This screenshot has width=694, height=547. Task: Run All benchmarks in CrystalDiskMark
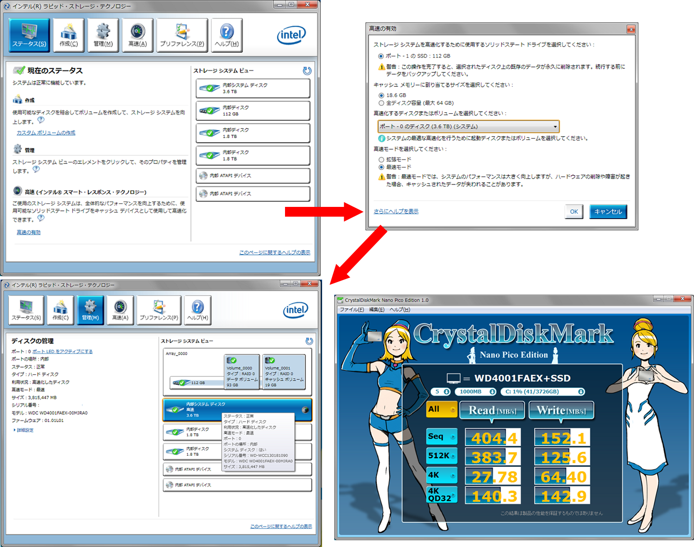coord(442,409)
